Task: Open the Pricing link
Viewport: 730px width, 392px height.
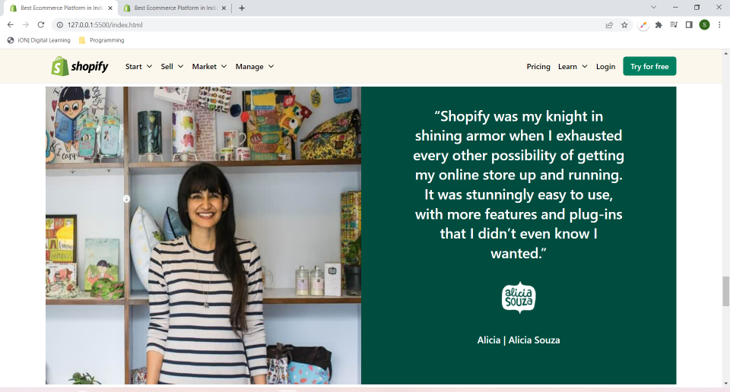Action: tap(538, 67)
